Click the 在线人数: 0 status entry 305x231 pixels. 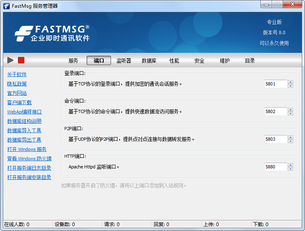(x=17, y=224)
